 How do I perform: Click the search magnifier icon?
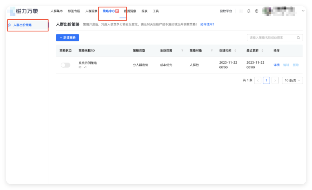tap(298, 38)
